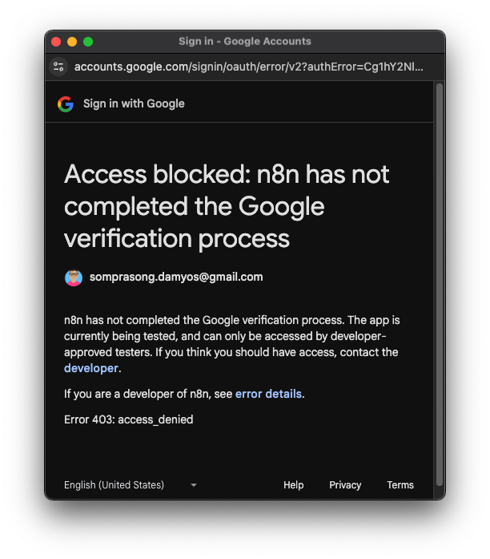Click the account avatar next to email
490x559 pixels.
74,277
